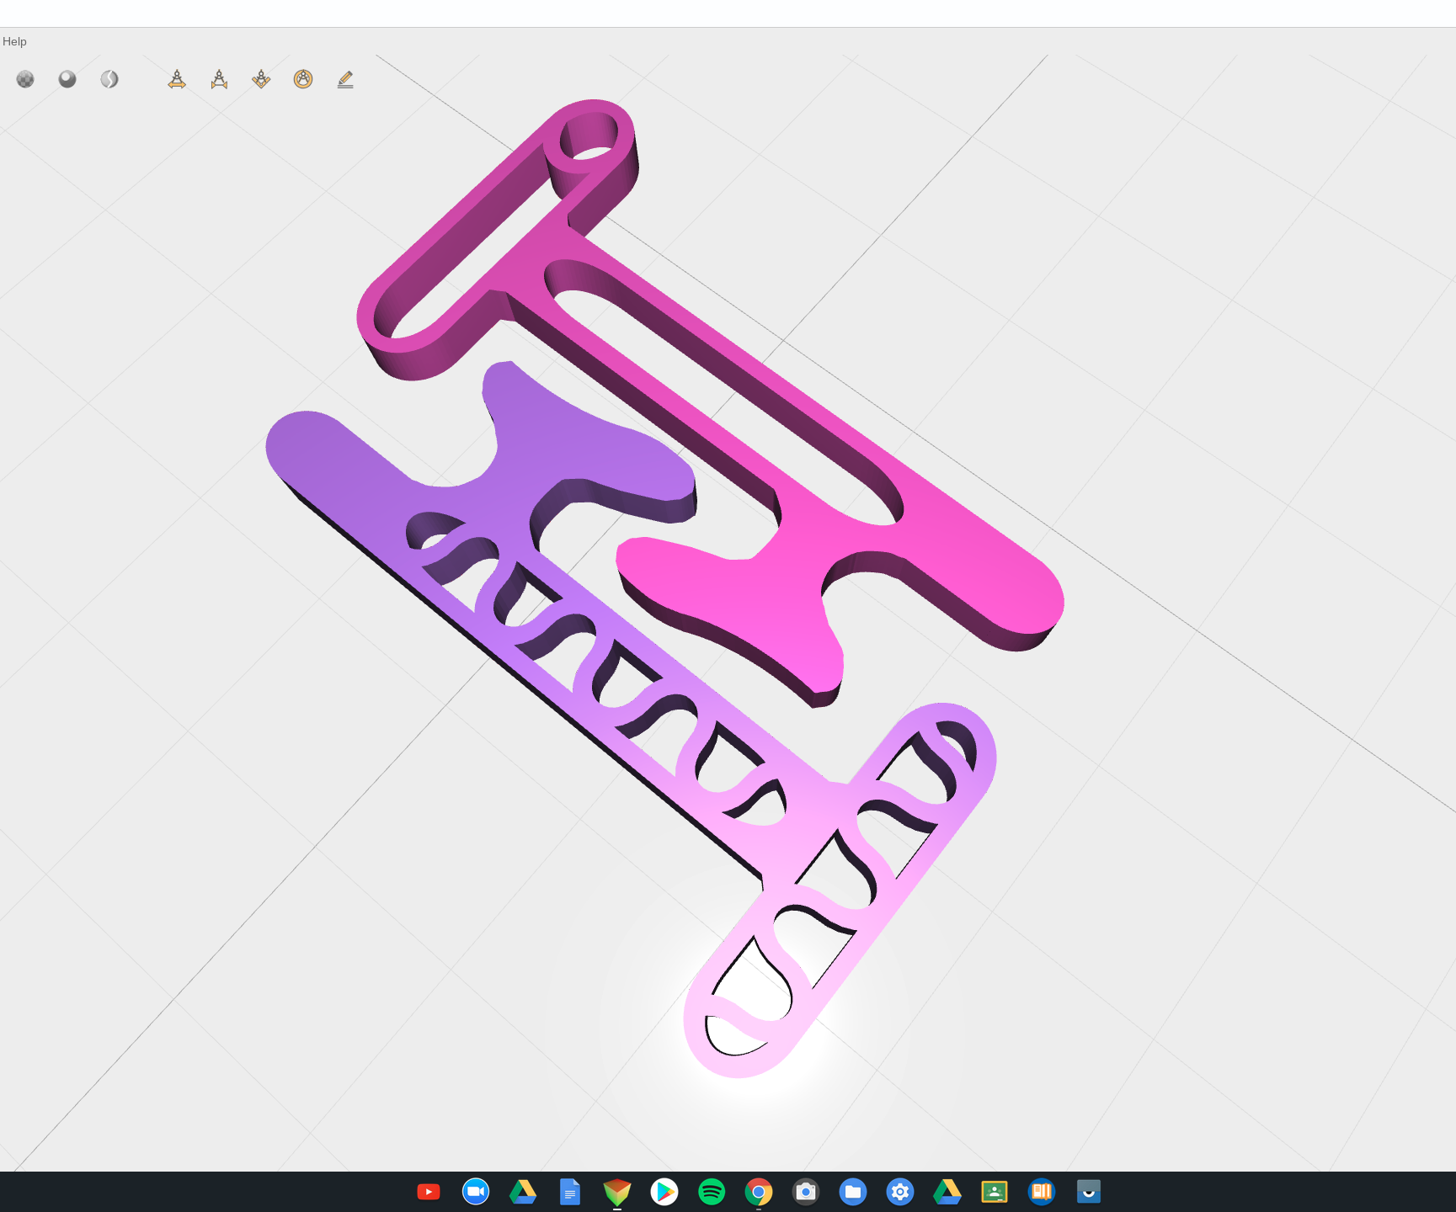Open the circled compass radius measurement tool
1456x1212 pixels.
(x=303, y=78)
